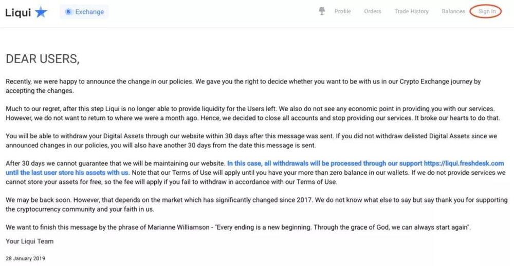Click the 28 January 2019 date
514x266 pixels.
click(x=25, y=258)
